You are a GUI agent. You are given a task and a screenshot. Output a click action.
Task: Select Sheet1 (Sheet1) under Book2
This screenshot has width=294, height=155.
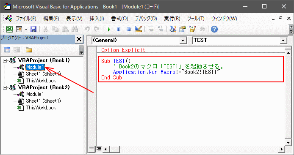click(x=43, y=101)
